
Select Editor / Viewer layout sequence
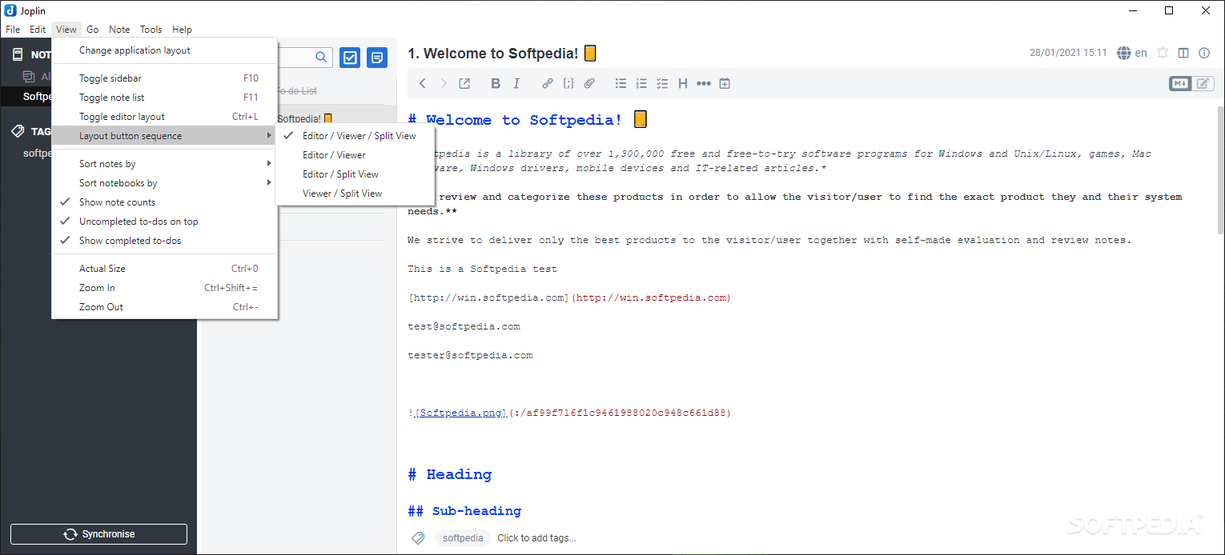[355, 155]
